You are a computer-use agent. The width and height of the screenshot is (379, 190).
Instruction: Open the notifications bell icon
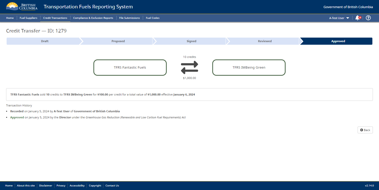(358, 18)
